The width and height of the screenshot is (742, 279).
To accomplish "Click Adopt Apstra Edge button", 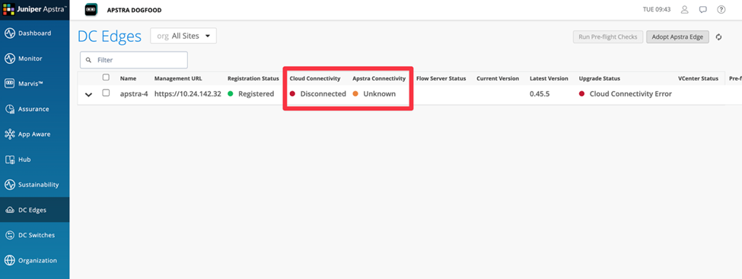I will (x=677, y=37).
